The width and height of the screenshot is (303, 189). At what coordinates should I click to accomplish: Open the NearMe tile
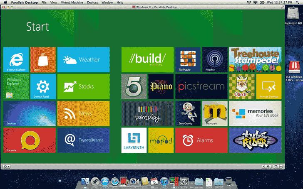tap(215, 59)
